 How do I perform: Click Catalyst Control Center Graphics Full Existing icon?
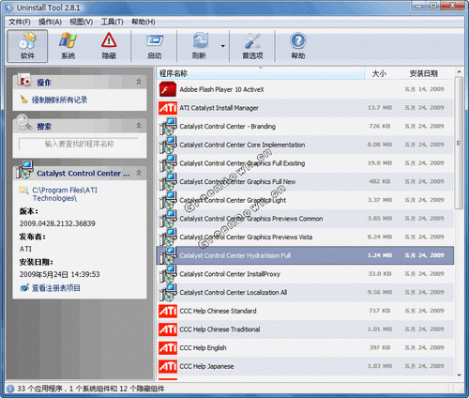pyautogui.click(x=168, y=163)
